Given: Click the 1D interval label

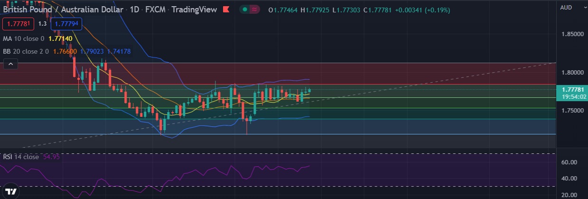Looking at the screenshot, I should (135, 9).
